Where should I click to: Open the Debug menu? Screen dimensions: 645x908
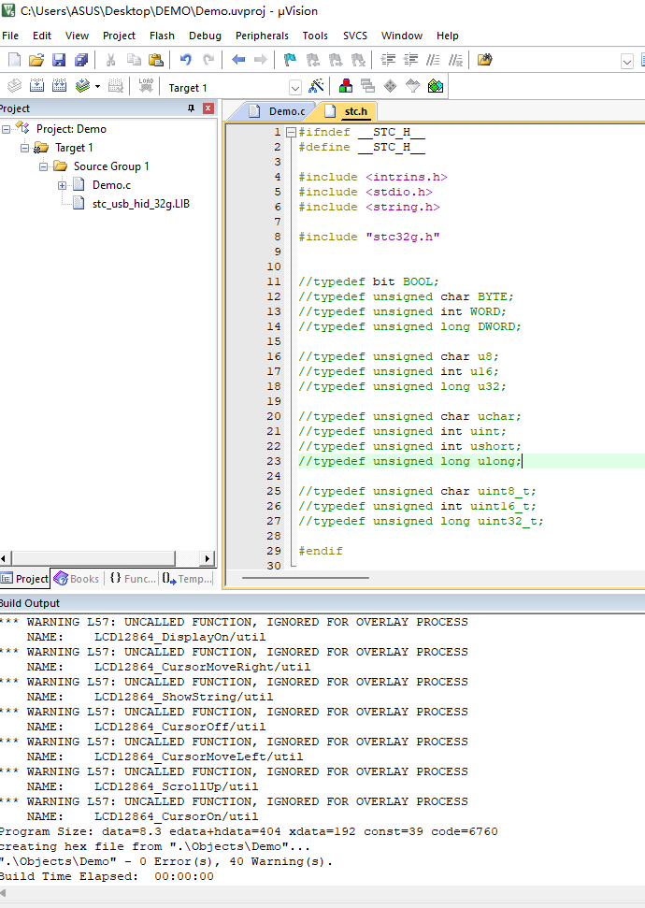[205, 36]
